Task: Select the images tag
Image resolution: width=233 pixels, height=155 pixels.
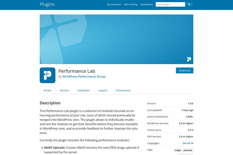Action: (x=178, y=150)
